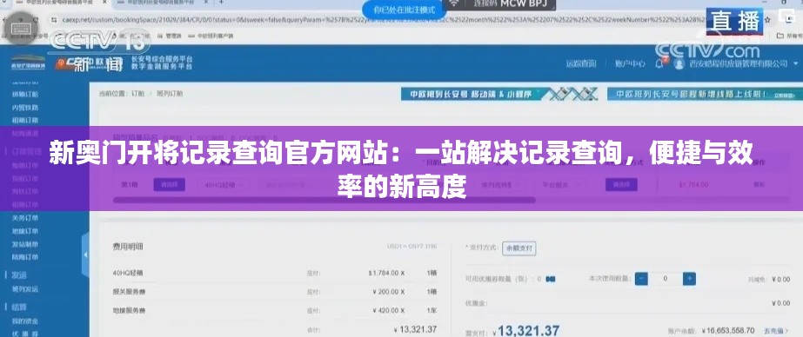The image size is (803, 337).
Task: Click the minus stepper for coupon quantity
Action: 641,279
